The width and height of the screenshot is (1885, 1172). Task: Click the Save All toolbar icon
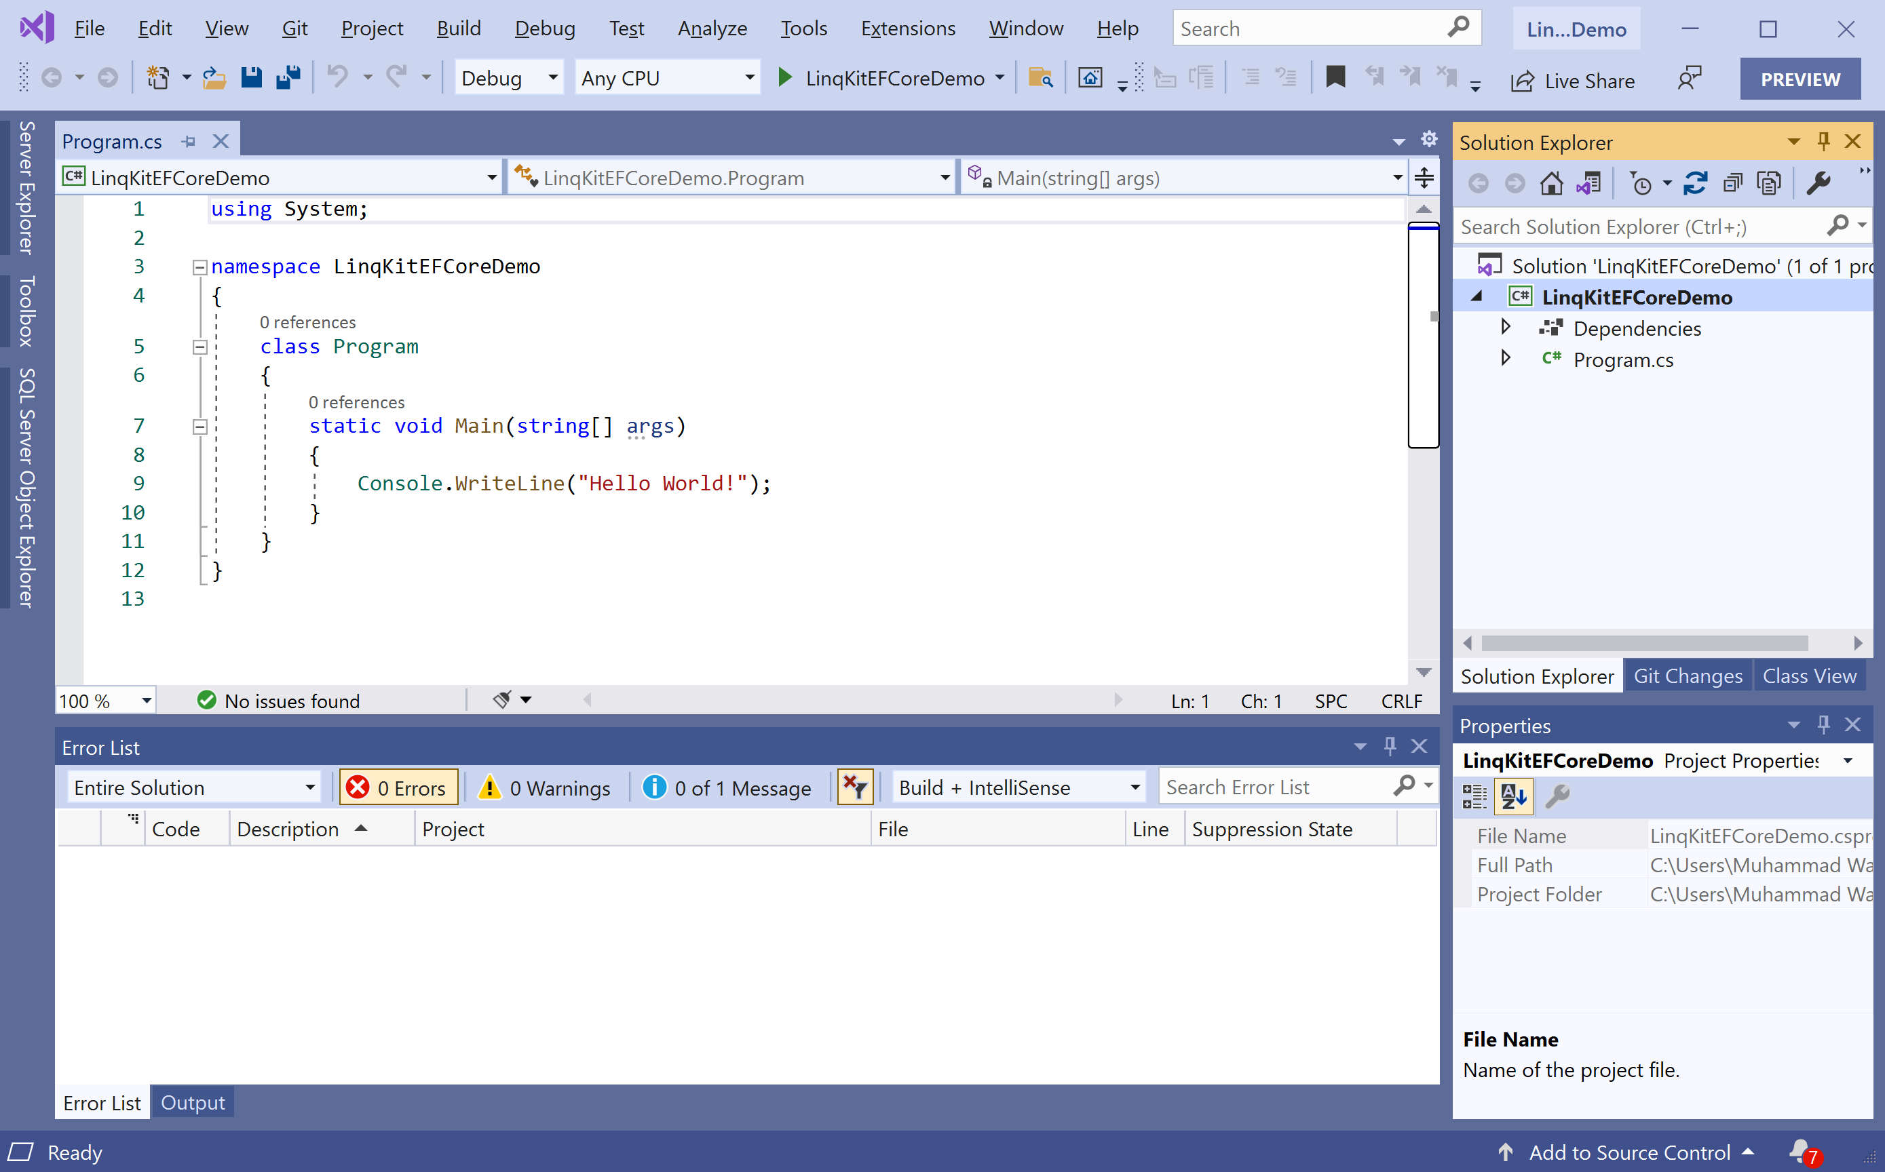click(x=288, y=77)
